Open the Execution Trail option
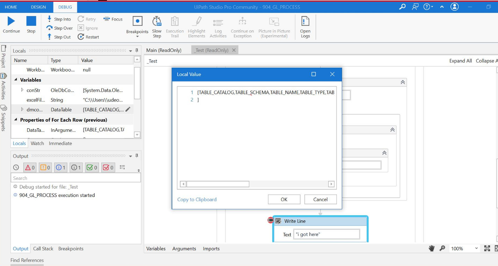 [x=175, y=27]
